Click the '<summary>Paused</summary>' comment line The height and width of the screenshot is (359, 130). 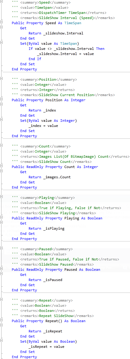point(46,249)
